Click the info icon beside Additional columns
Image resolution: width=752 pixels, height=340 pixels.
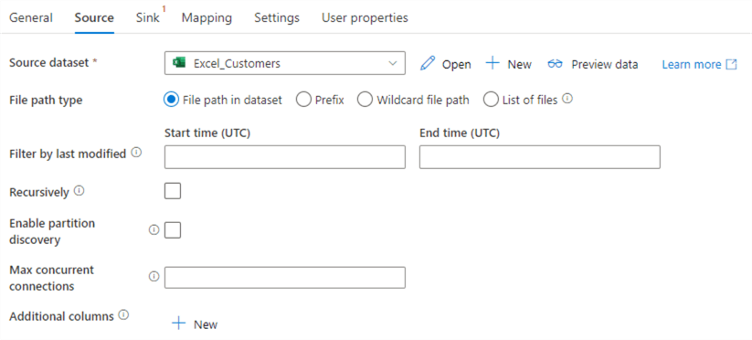(123, 315)
